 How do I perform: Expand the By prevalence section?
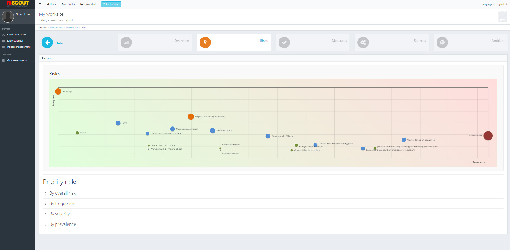tap(63, 224)
